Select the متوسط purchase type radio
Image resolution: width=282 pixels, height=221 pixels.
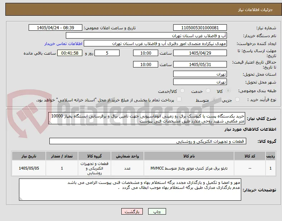[x=214, y=100]
